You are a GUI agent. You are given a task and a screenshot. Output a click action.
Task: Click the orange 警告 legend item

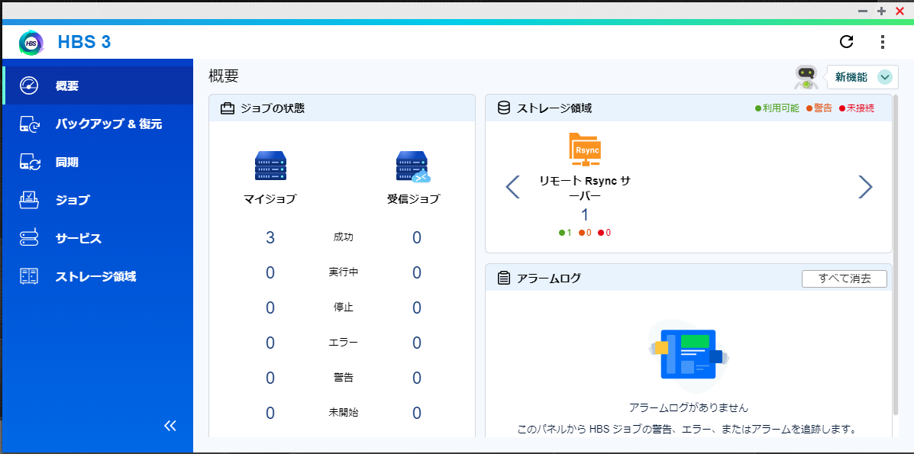pyautogui.click(x=819, y=108)
